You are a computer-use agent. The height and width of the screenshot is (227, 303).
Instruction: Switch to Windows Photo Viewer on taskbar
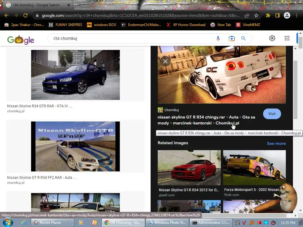coord(167,223)
